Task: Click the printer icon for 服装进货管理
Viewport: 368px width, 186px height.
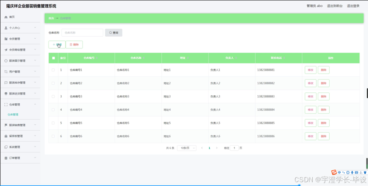Action: click(6, 94)
